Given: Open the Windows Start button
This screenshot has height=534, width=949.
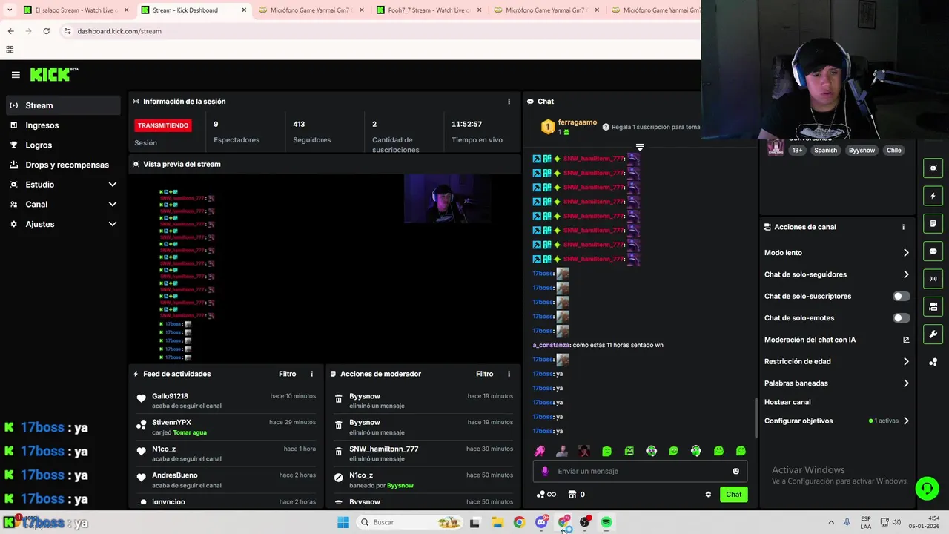Looking at the screenshot, I should click(343, 522).
